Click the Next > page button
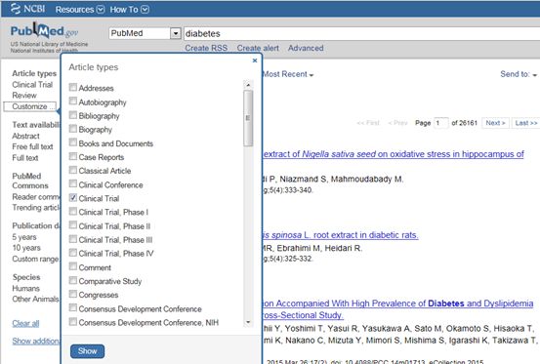 point(495,123)
